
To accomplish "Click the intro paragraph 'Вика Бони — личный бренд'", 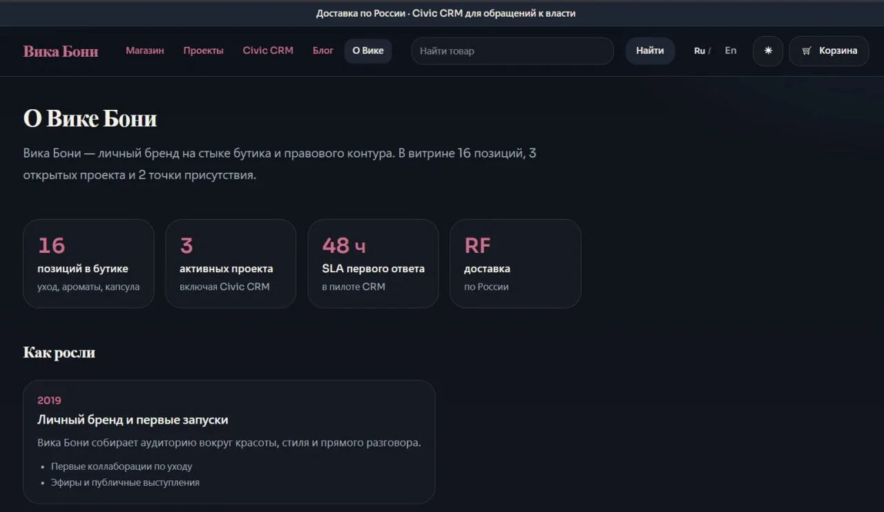I will pyautogui.click(x=280, y=164).
